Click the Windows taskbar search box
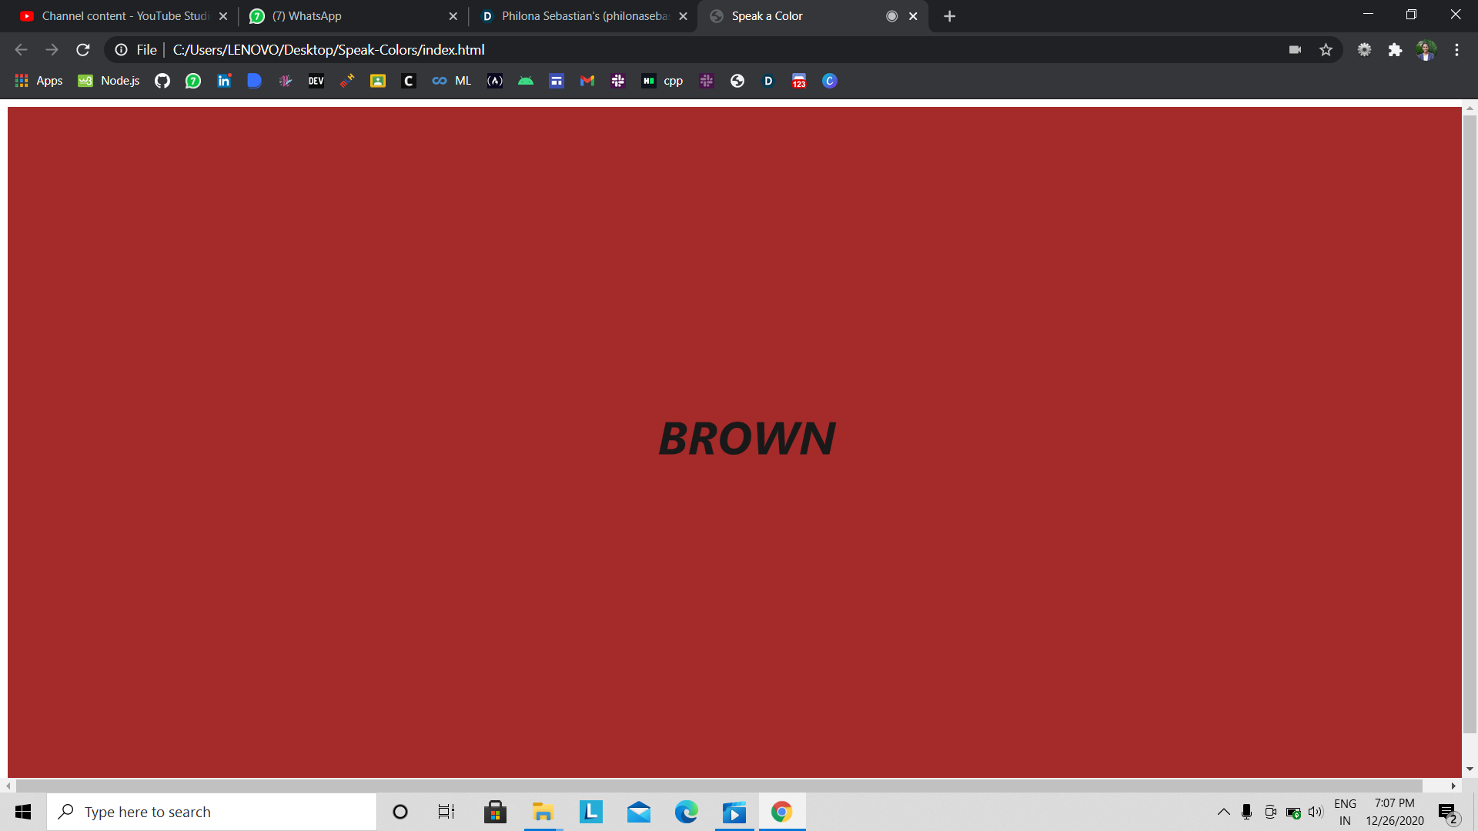 tap(212, 812)
